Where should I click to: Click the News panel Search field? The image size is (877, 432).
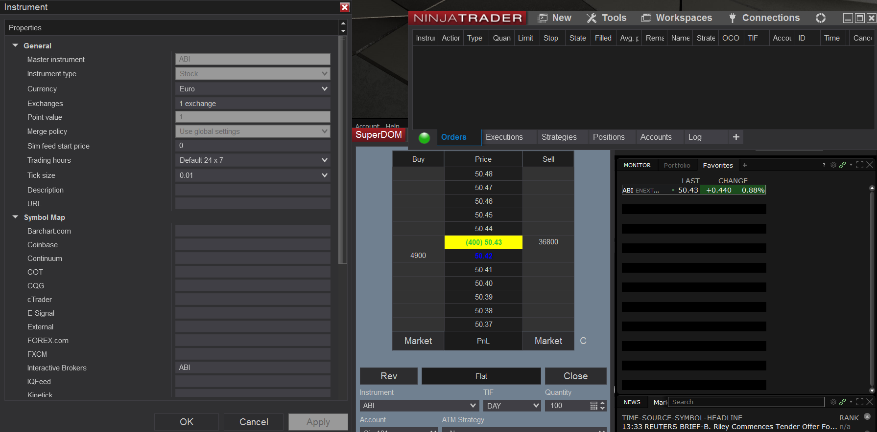[x=746, y=402]
